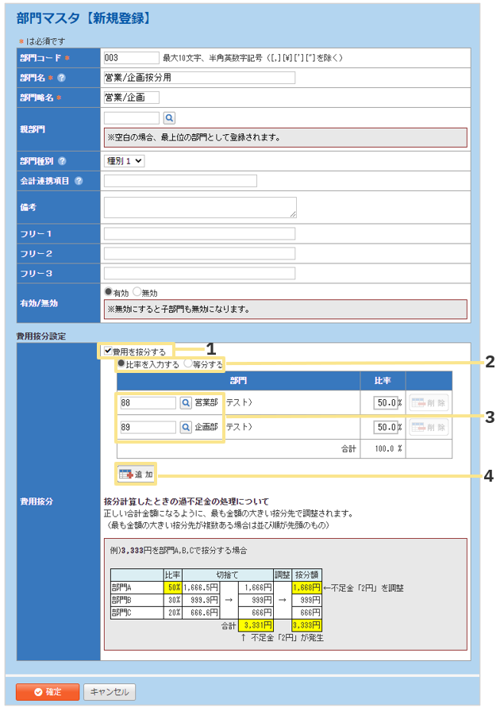504x711 pixels.
Task: Click 削除 button in 営業部 row
Action: [x=429, y=402]
